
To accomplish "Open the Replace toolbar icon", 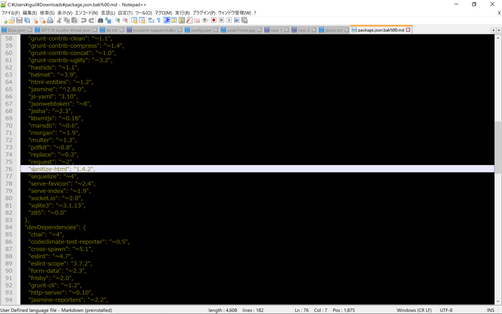I will (x=108, y=20).
